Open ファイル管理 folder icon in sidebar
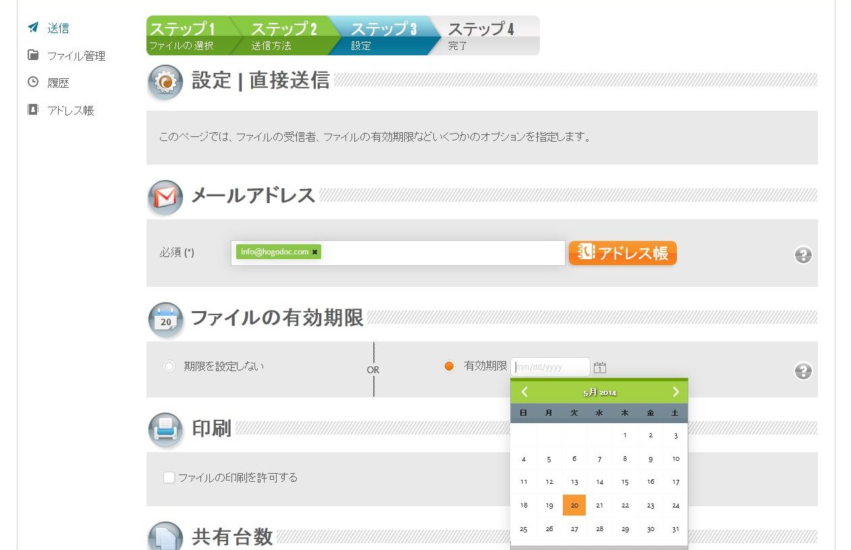This screenshot has width=851, height=550. [33, 55]
